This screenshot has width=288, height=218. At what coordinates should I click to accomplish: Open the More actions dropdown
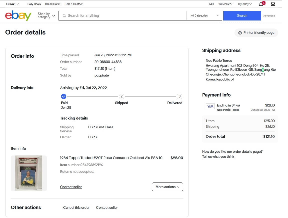tap(167, 187)
